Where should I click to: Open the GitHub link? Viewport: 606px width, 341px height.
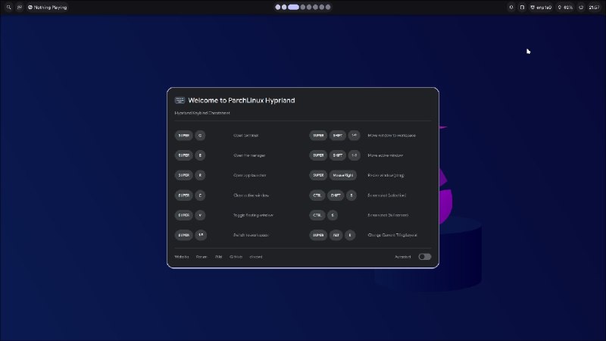pyautogui.click(x=236, y=257)
